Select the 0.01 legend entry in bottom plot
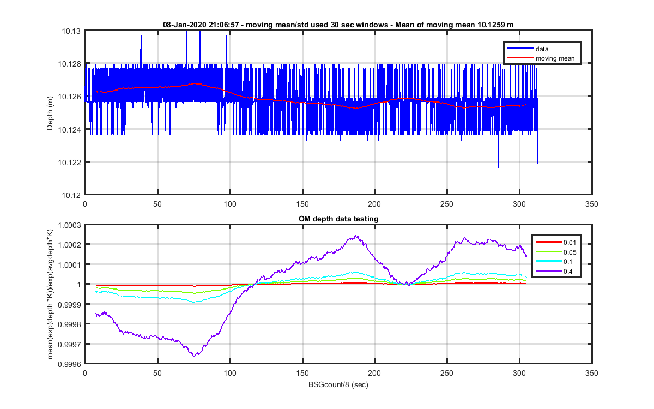 coord(571,242)
